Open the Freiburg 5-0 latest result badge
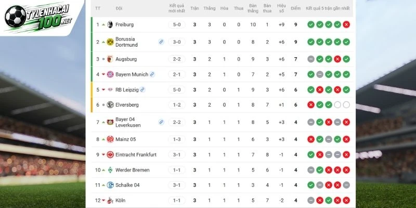Screen dimensions: 416x208 177,24
